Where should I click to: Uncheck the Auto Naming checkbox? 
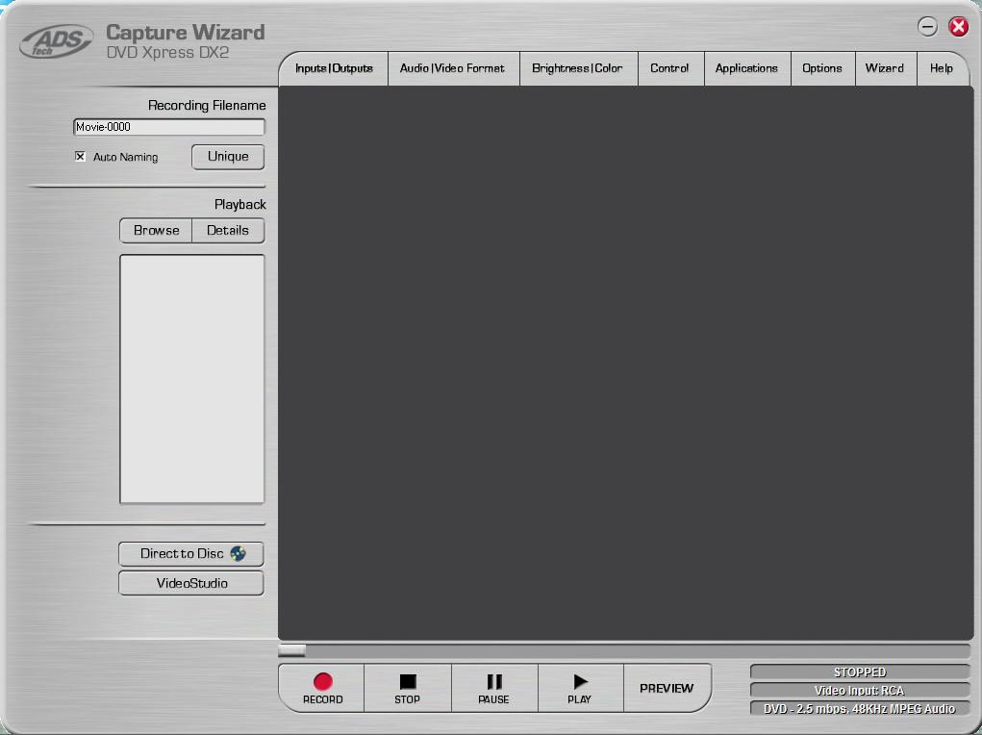[x=81, y=157]
